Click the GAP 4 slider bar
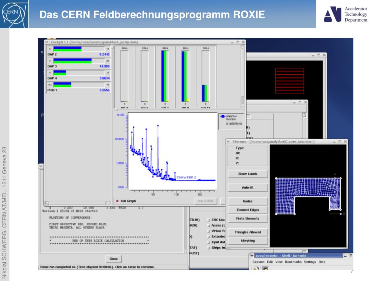Screen dimensions: 375x281 79,73
